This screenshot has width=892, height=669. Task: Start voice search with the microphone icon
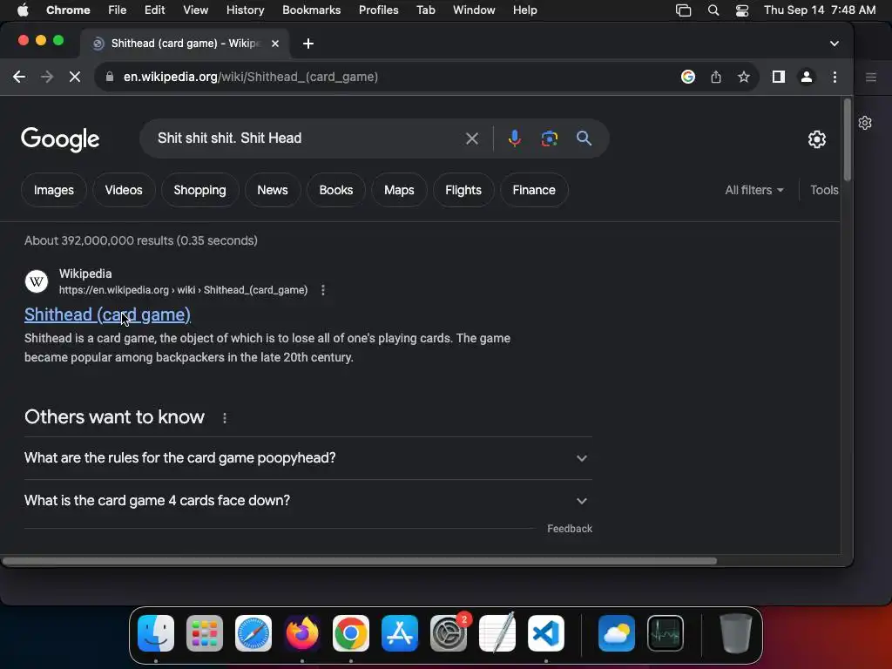pyautogui.click(x=514, y=139)
